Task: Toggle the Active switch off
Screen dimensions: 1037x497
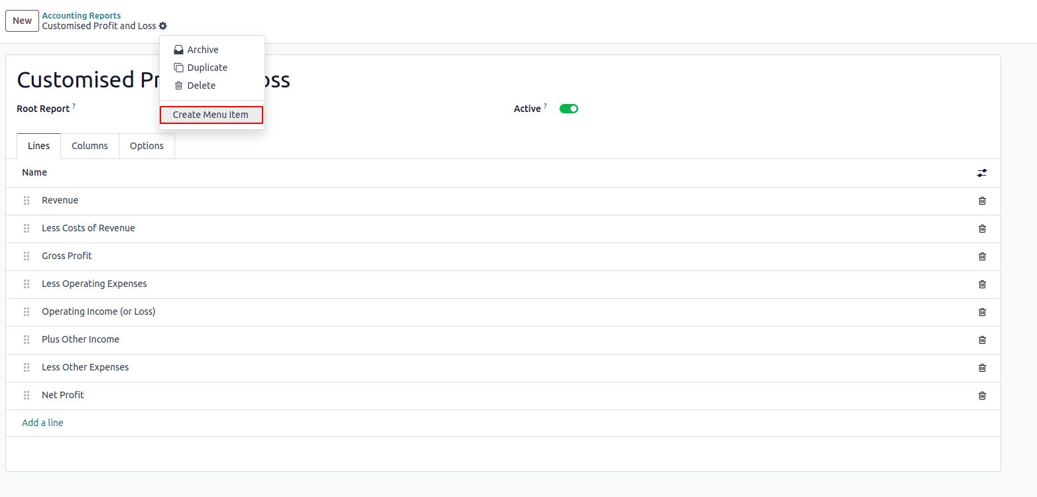Action: click(569, 109)
